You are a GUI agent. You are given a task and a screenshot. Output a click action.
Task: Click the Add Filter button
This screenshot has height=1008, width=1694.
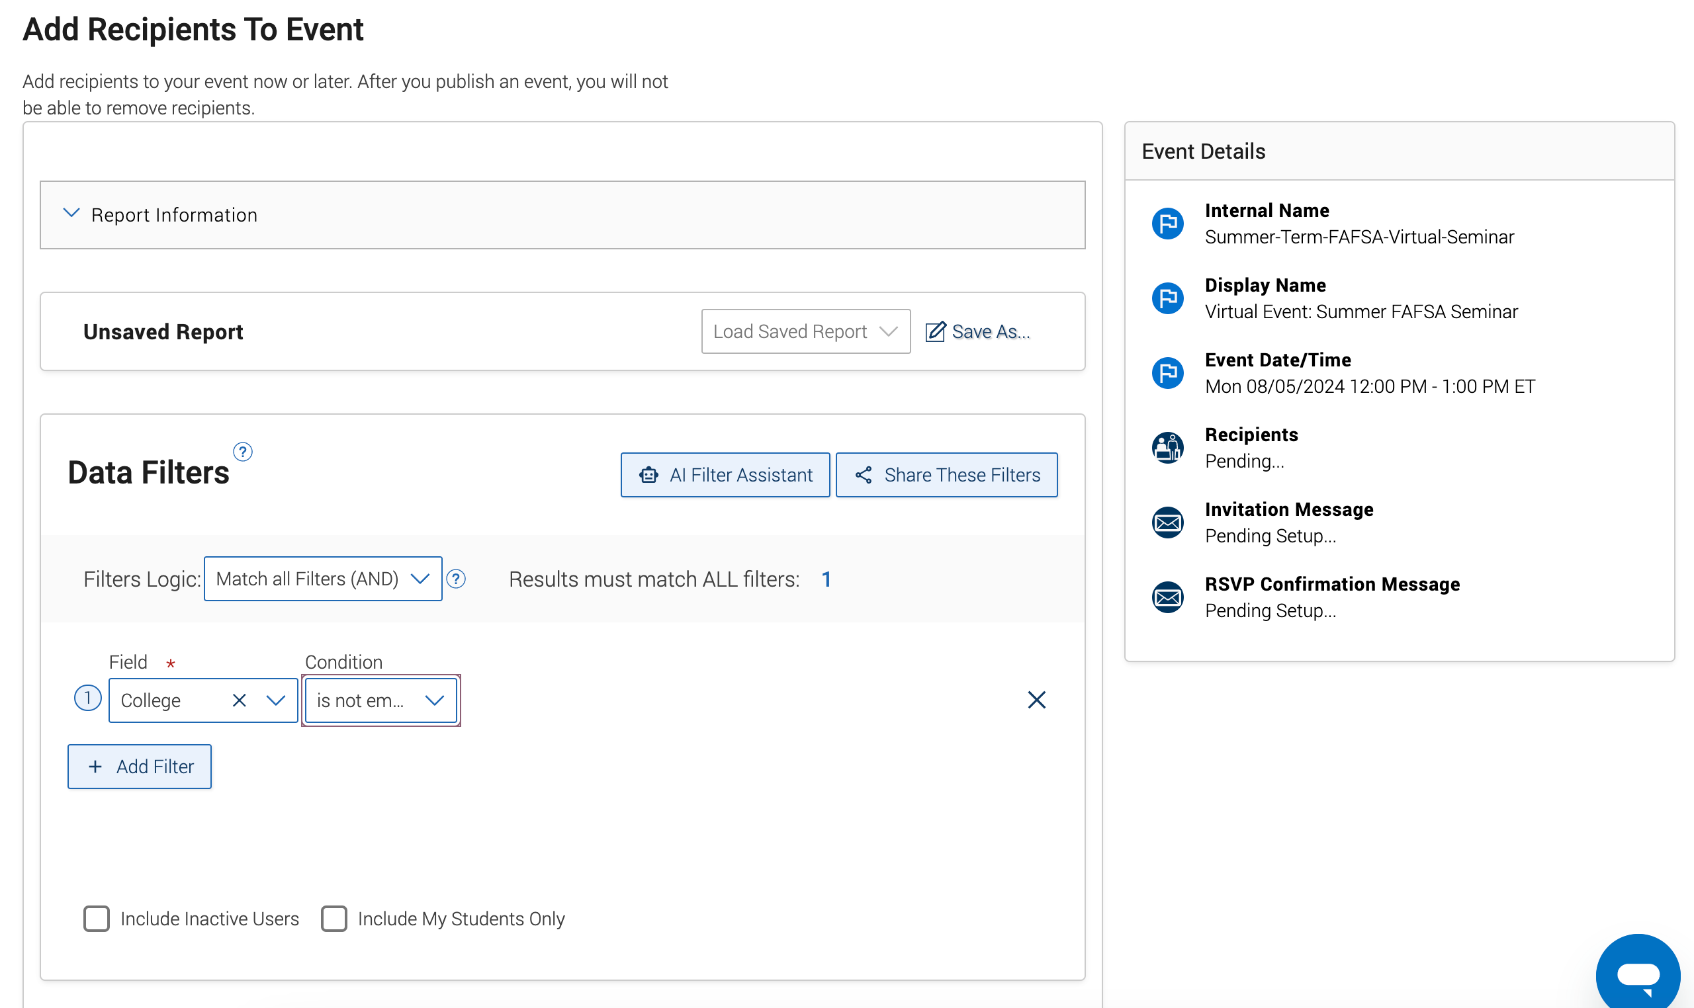140,766
